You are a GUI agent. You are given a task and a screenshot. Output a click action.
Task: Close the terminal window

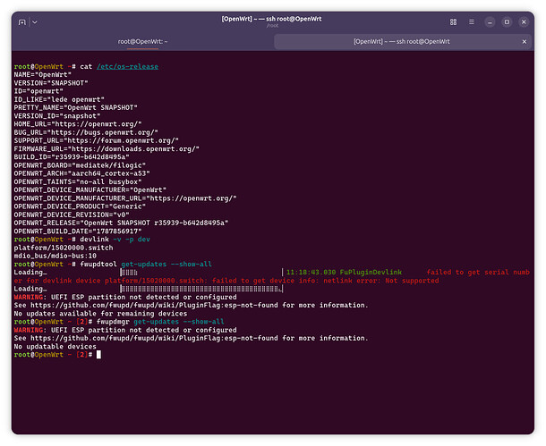(524, 22)
